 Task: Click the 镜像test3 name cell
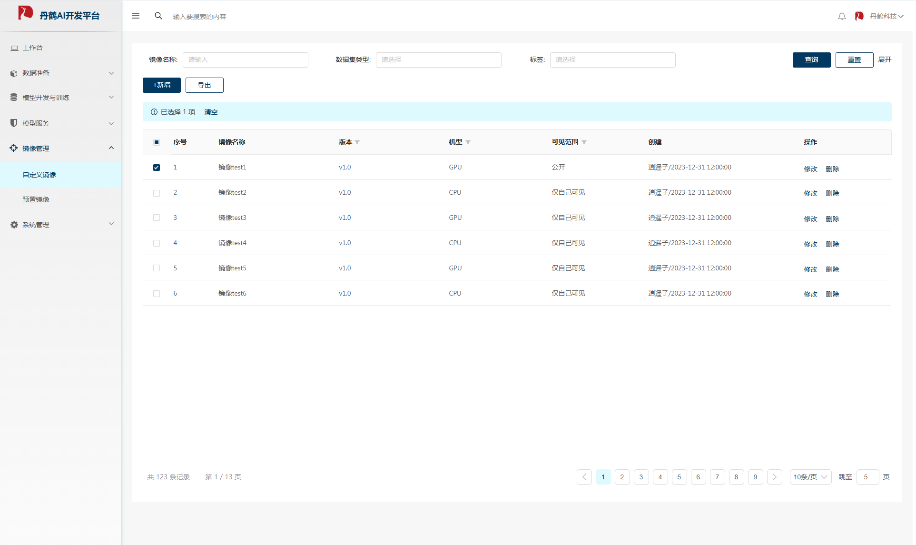[x=232, y=218]
